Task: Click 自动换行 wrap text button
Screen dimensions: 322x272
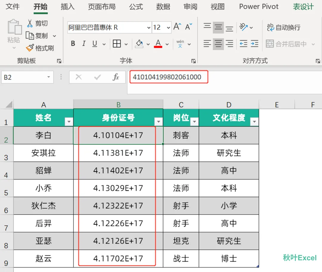Action: point(284,27)
